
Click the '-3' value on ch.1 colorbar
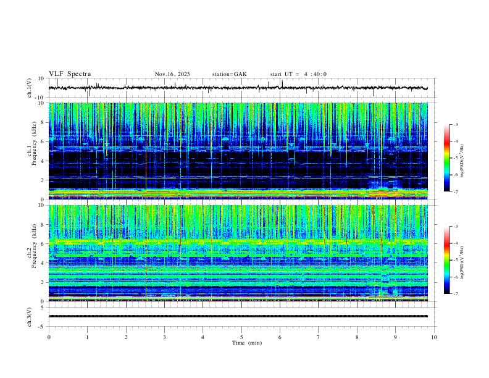pyautogui.click(x=455, y=124)
